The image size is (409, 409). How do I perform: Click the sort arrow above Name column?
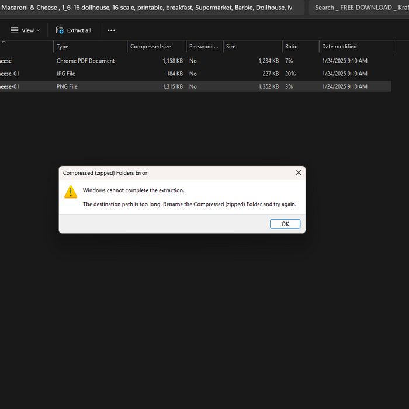pyautogui.click(x=4, y=41)
